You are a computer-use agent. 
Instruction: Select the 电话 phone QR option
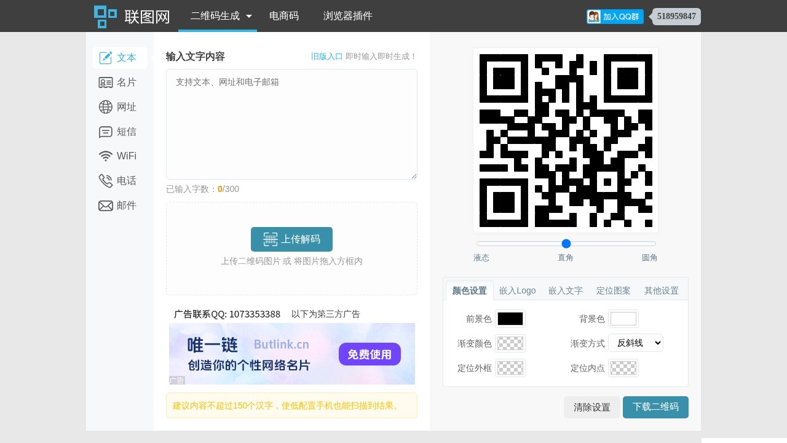(119, 180)
